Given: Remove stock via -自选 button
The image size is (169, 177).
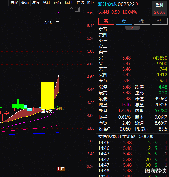Looking at the screenshot, I should tap(80, 3).
